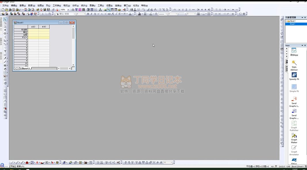307x170 pixels.
Task: Open the 编辑 (Edit) menu
Action: [14, 5]
